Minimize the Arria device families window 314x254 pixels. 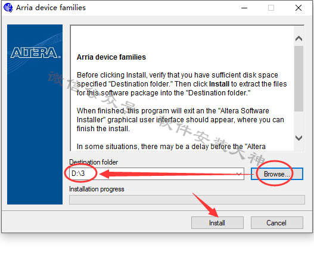pyautogui.click(x=244, y=8)
